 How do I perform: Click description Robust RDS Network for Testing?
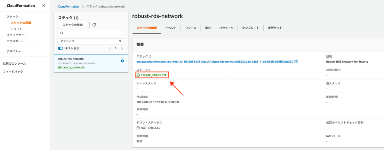[347, 61]
